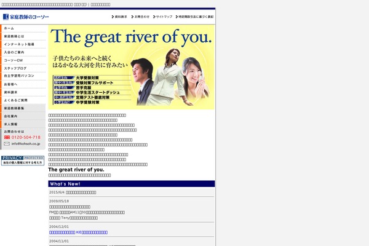Open スタッフブログ in the sidebar
The image size is (369, 246).
tap(23, 68)
